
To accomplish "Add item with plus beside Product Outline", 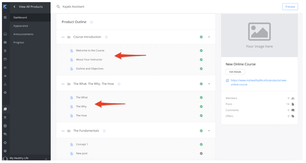I will pos(91,22).
